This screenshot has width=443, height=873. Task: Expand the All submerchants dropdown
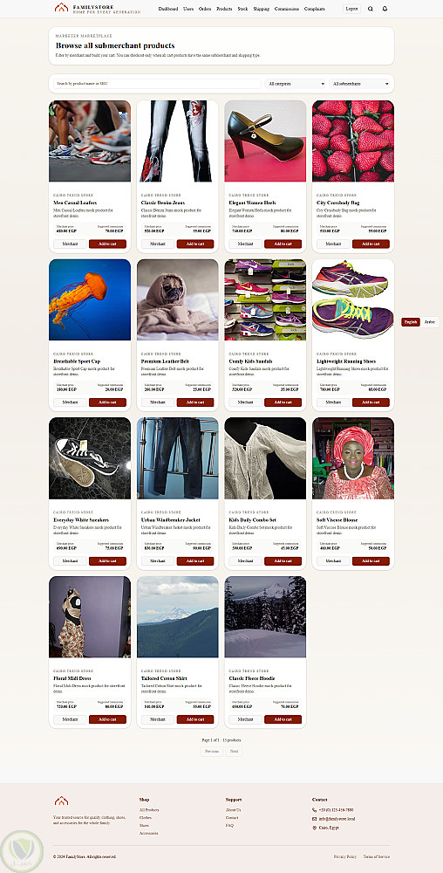click(x=360, y=84)
